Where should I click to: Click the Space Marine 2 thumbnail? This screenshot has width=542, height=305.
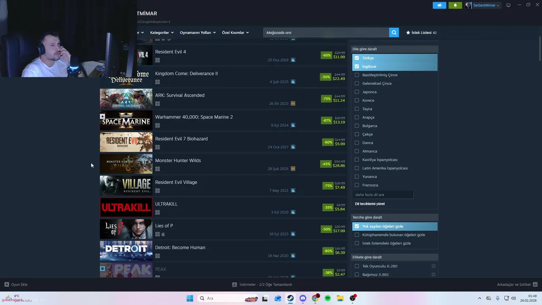126,121
